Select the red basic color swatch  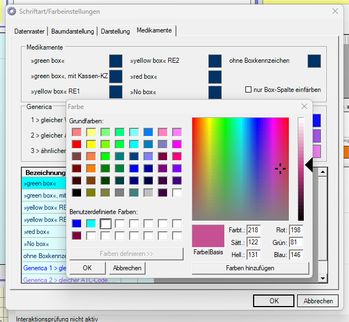tap(77, 144)
